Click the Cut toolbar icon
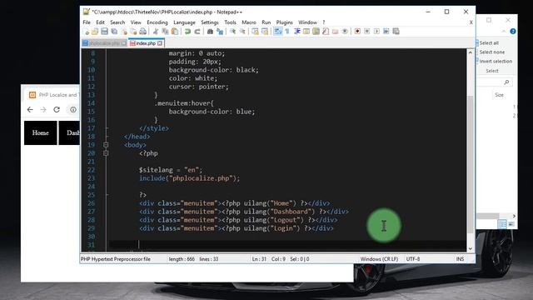Viewport: 533px width, 300px height. pos(156,32)
